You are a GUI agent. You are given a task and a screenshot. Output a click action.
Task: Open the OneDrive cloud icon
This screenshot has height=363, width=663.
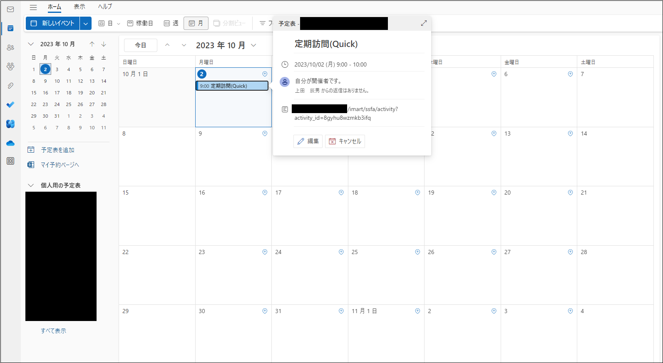(x=10, y=143)
